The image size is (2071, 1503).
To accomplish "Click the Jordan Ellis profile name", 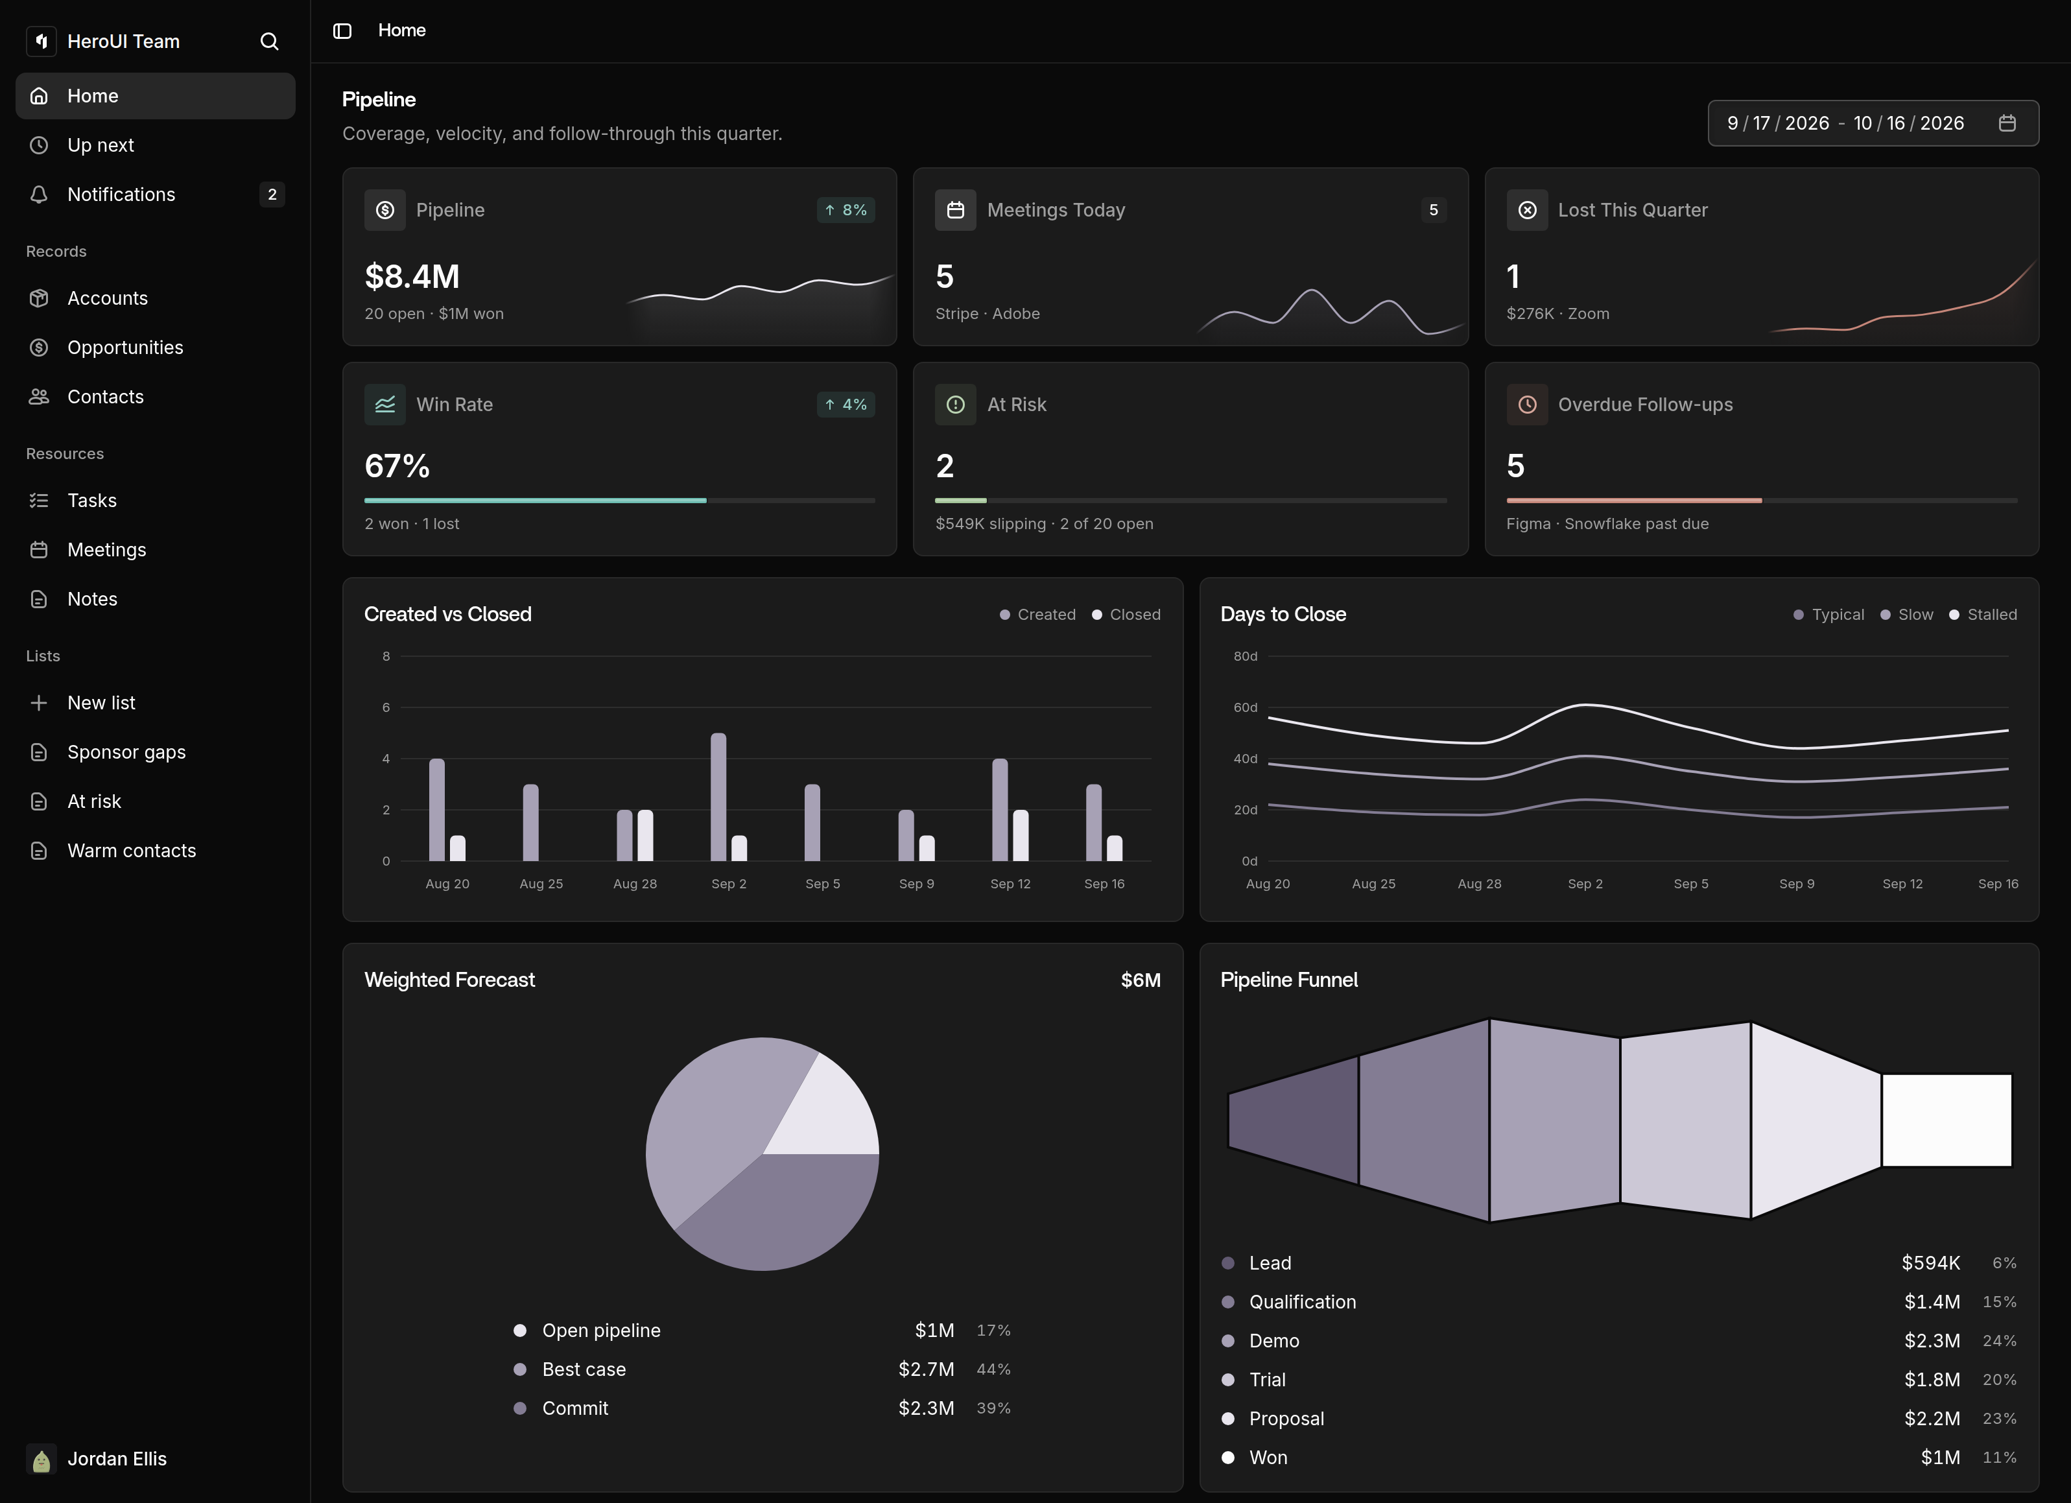I will (x=117, y=1459).
